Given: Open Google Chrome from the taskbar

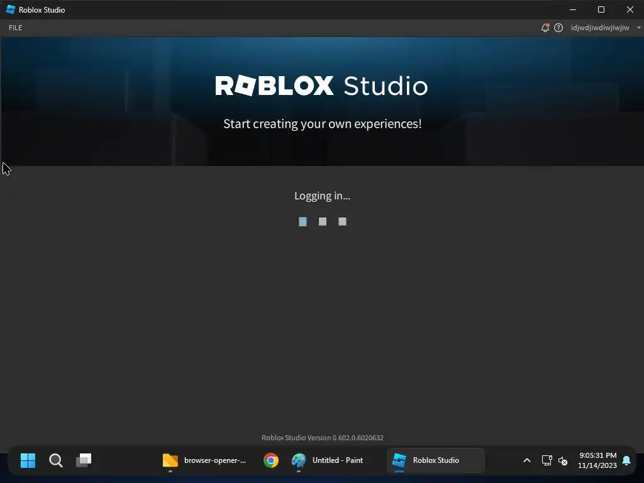Looking at the screenshot, I should click(271, 460).
